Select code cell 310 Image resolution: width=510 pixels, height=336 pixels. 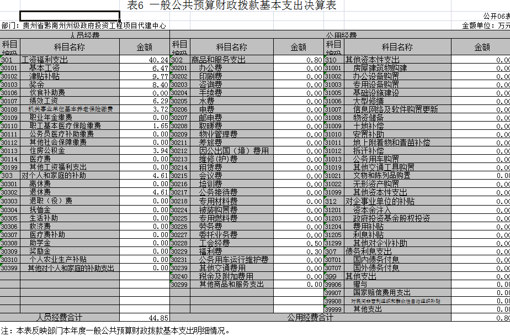(x=334, y=60)
